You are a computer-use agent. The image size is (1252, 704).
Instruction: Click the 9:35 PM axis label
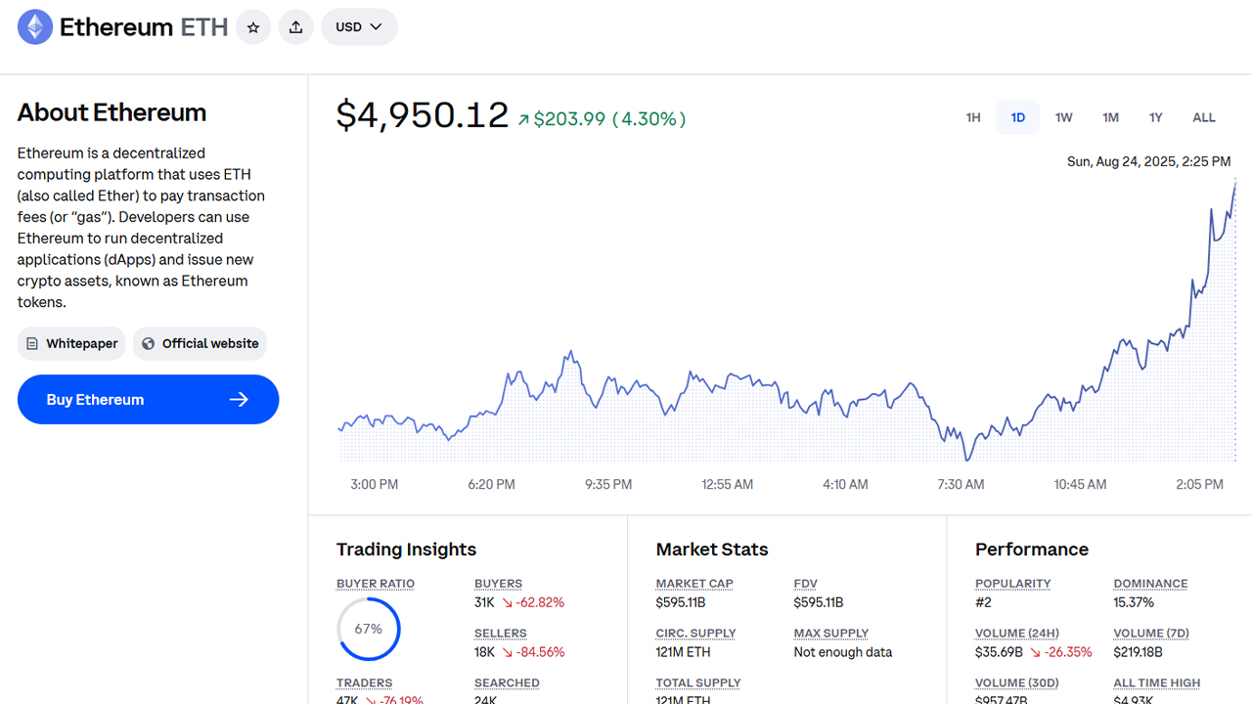(608, 484)
